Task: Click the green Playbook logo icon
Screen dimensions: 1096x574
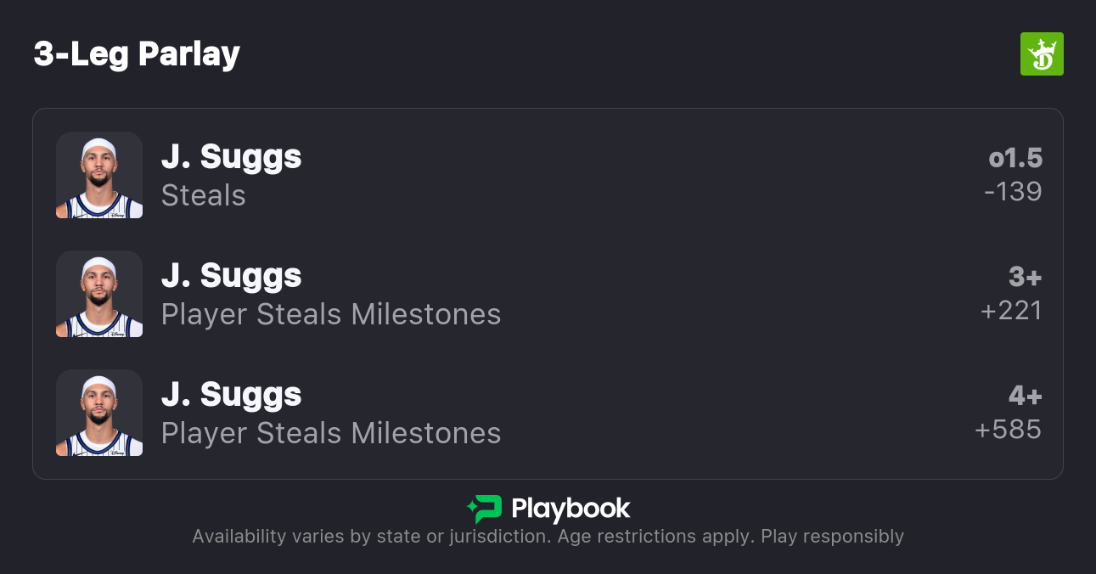Action: click(485, 509)
